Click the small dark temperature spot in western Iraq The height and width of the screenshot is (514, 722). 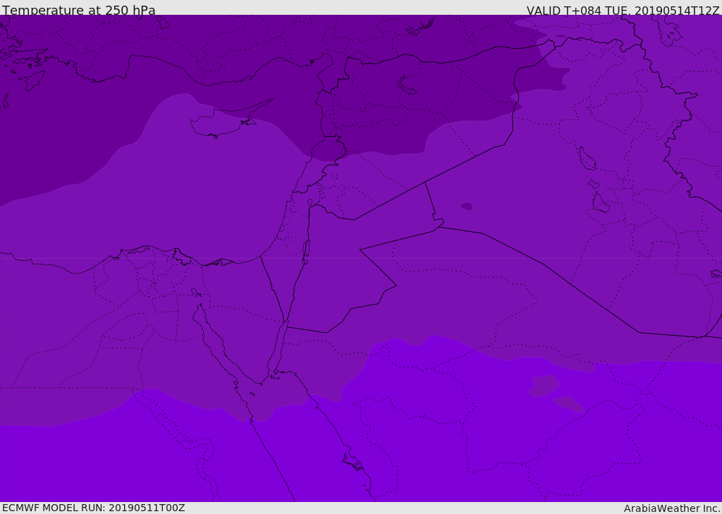[467, 207]
